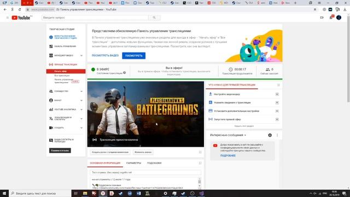Click the Менеджер видео sidebar icon
This screenshot has height=197, width=350.
point(51,55)
